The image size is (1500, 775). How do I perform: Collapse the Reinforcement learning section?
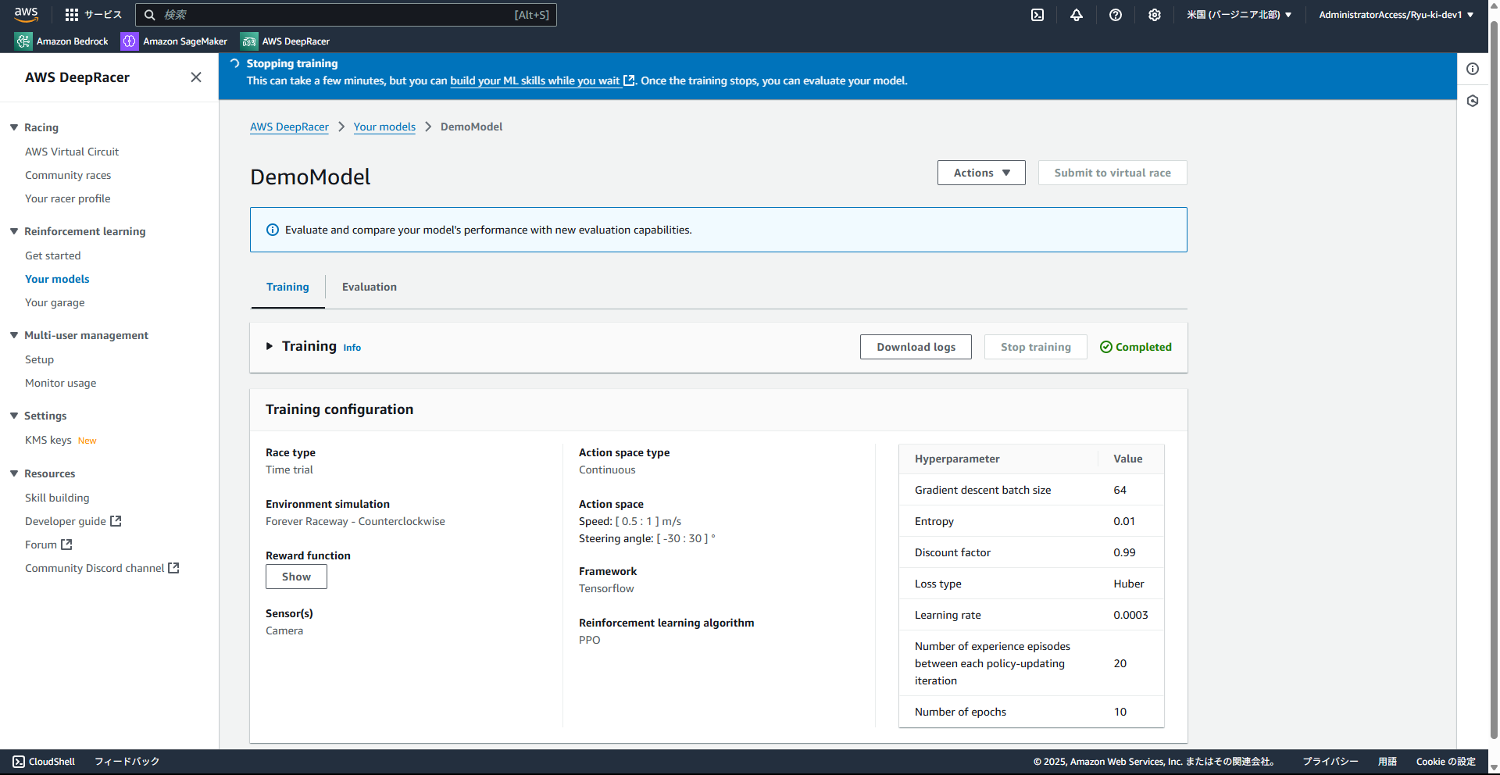[x=14, y=231]
